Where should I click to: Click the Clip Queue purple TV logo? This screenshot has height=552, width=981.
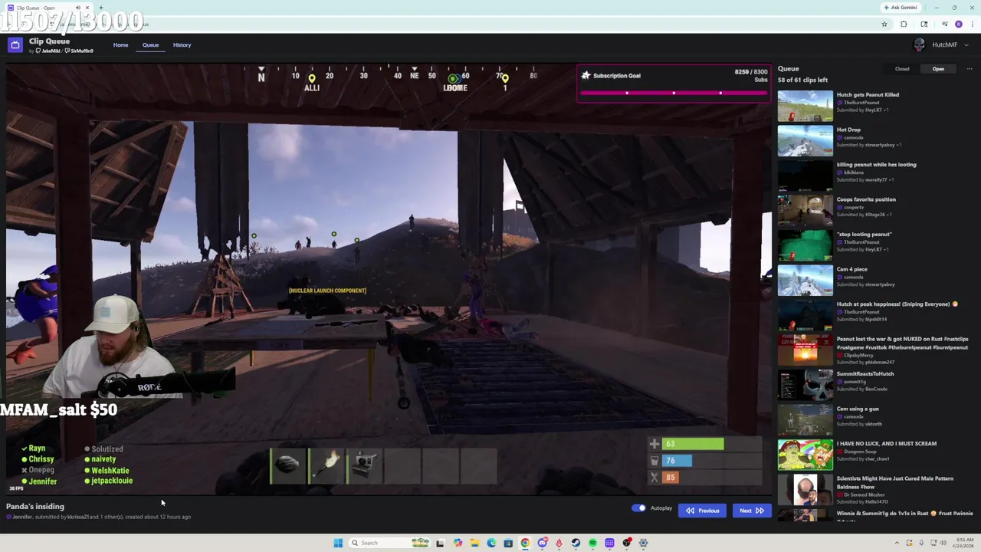(x=15, y=45)
